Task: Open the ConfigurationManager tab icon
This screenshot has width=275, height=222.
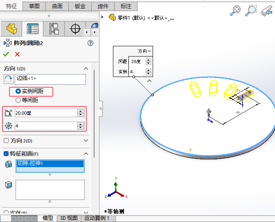Action: (54, 29)
